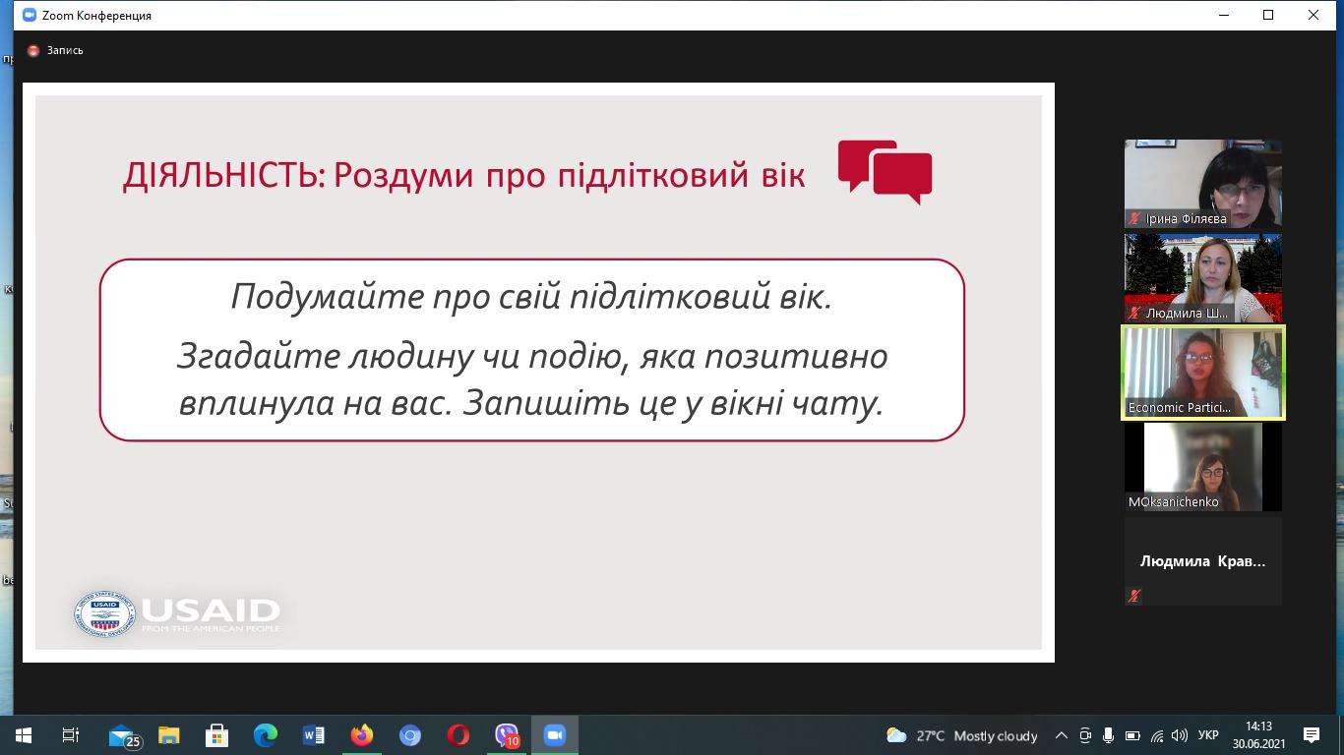Click the microphone icon in the system tray

click(1109, 735)
